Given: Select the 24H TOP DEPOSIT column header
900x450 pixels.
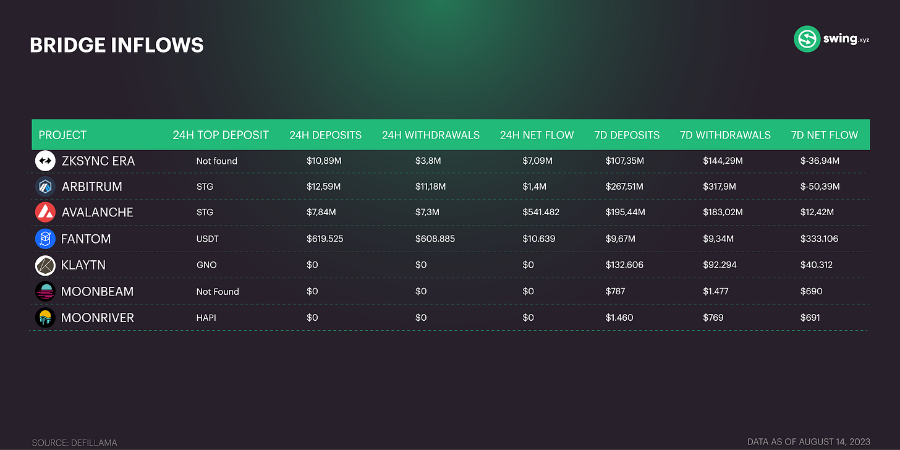Looking at the screenshot, I should (221, 135).
